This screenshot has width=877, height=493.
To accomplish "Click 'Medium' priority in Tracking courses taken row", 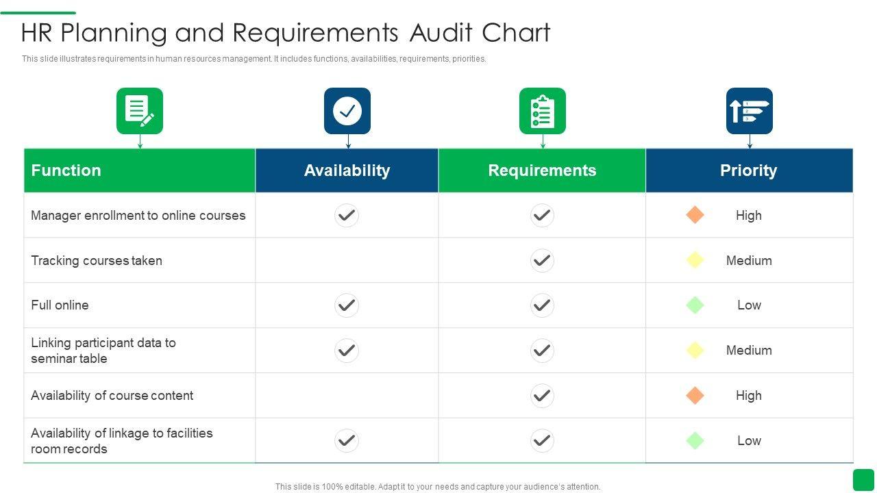I will click(x=749, y=260).
